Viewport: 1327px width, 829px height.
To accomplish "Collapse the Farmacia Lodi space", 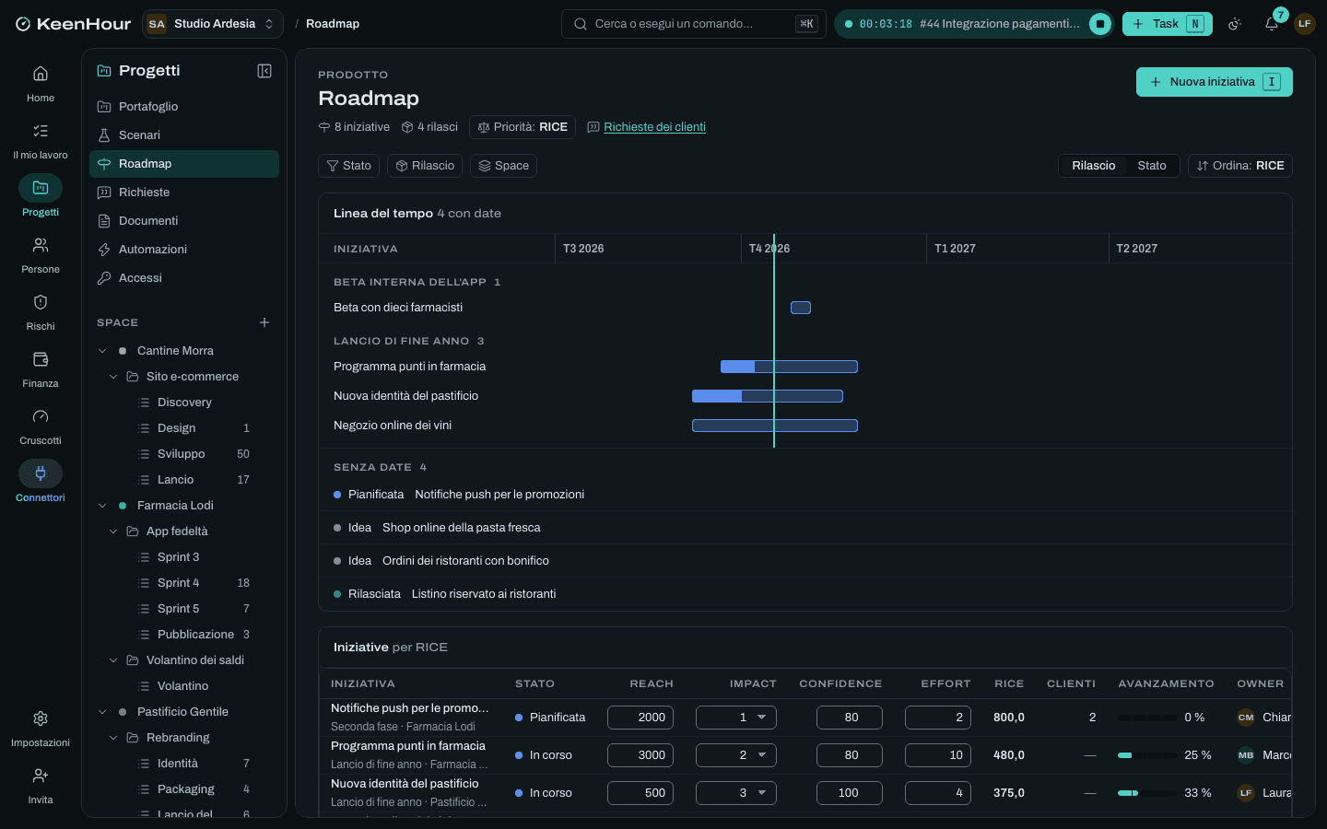I will (x=102, y=506).
